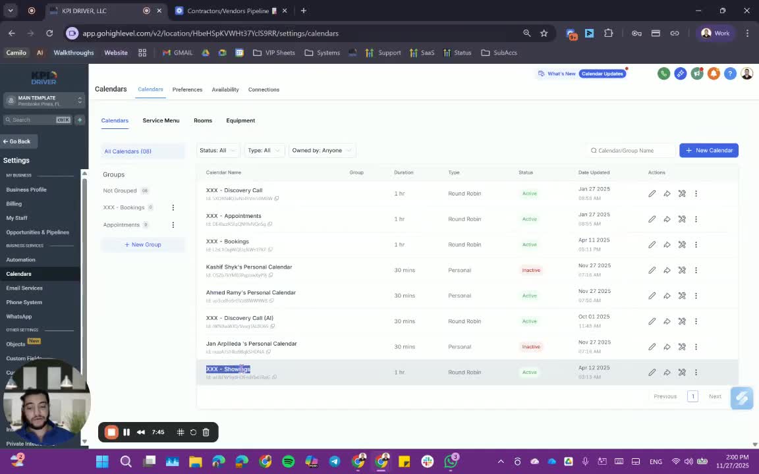Image resolution: width=759 pixels, height=474 pixels.
Task: Copy ID of XXX - Showings calendar
Action: [x=275, y=377]
